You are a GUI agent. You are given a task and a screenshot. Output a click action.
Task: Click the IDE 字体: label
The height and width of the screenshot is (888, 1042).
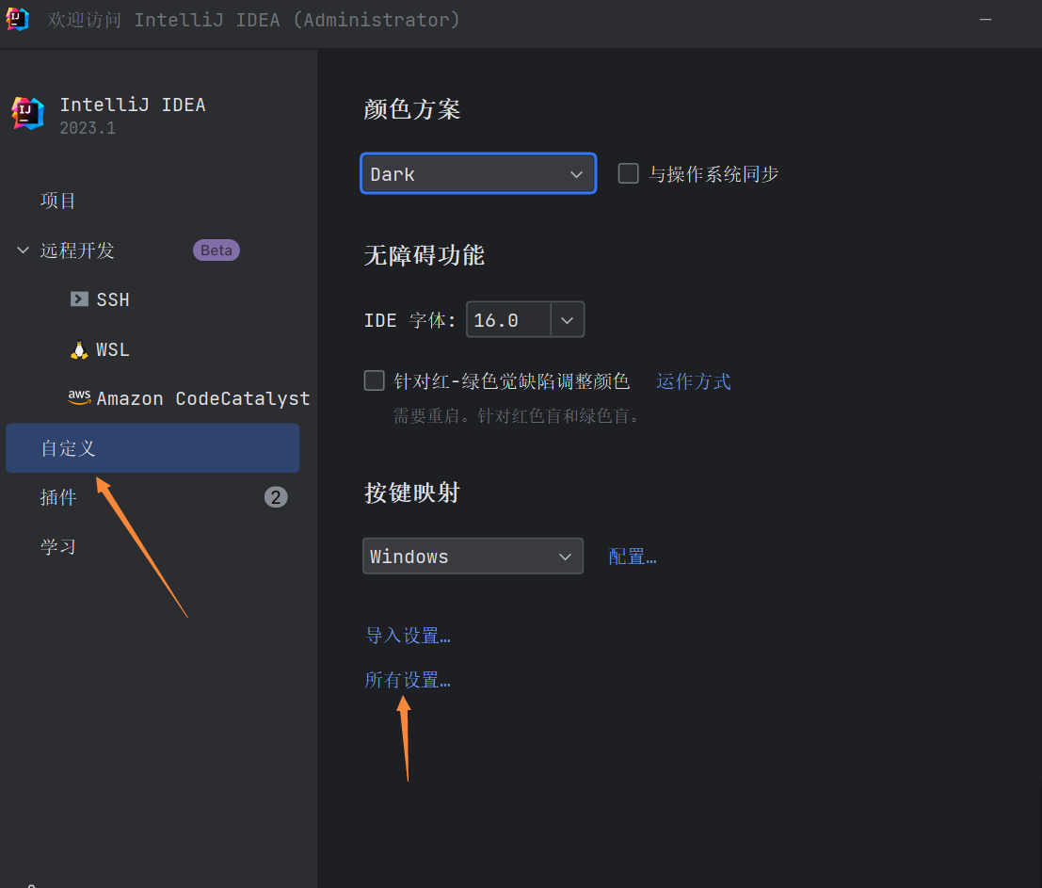[x=410, y=320]
